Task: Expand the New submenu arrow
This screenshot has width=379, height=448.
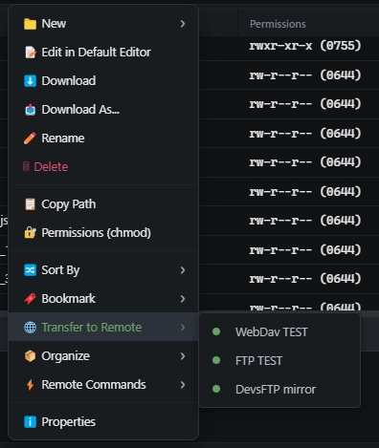Action: coord(183,24)
